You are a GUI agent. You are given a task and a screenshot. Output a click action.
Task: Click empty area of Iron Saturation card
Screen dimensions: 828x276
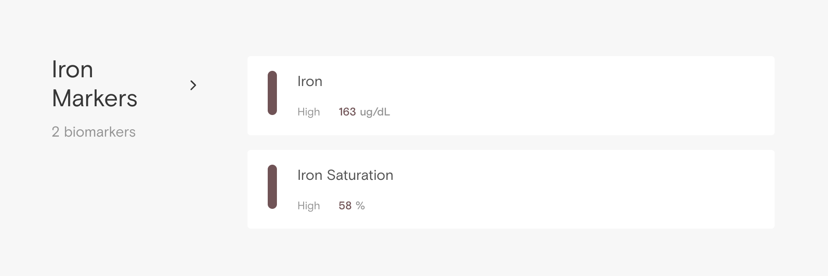click(598, 189)
